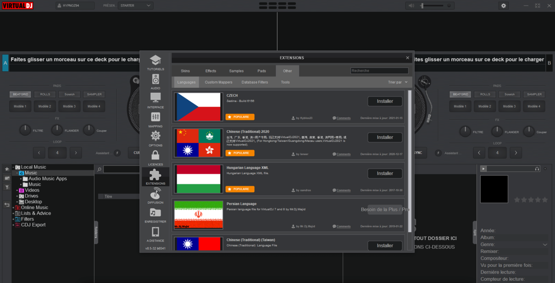Expand the Online Music tree node
The height and width of the screenshot is (283, 555).
[13, 208]
